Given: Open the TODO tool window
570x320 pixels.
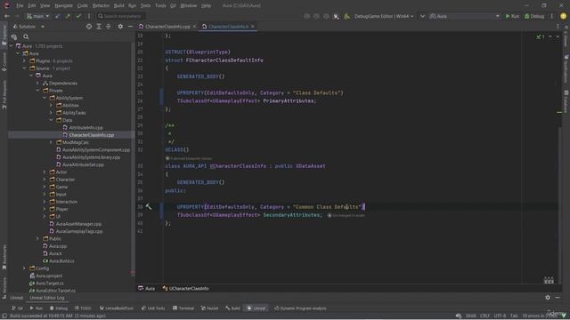Looking at the screenshot, I should click(x=83, y=308).
